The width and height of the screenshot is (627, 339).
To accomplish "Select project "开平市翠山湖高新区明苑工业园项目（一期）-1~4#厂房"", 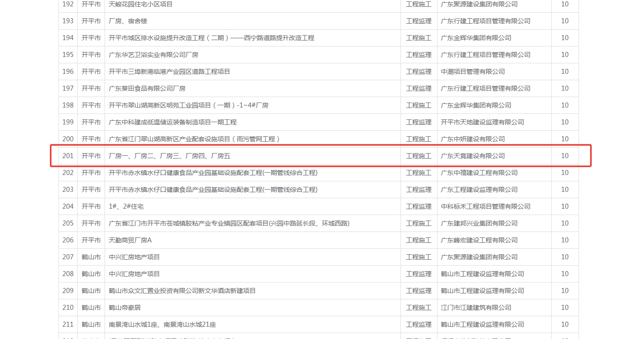I will pos(189,105).
